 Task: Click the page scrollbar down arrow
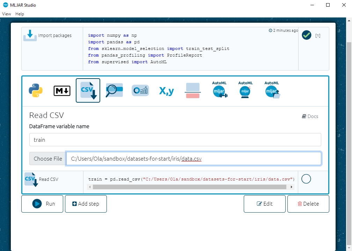tap(349, 248)
